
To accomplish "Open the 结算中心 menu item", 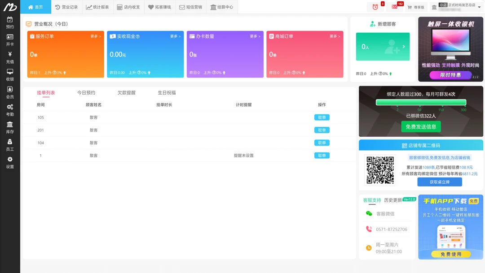I will (222, 7).
